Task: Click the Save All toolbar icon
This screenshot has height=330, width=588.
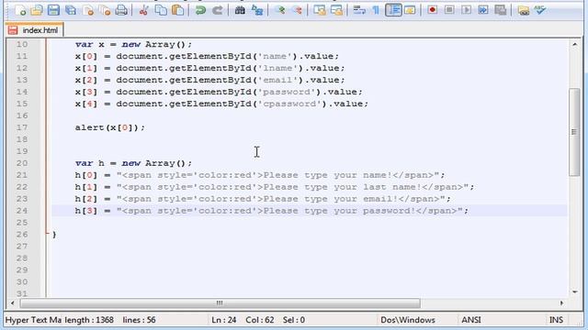Action: pyautogui.click(x=71, y=10)
